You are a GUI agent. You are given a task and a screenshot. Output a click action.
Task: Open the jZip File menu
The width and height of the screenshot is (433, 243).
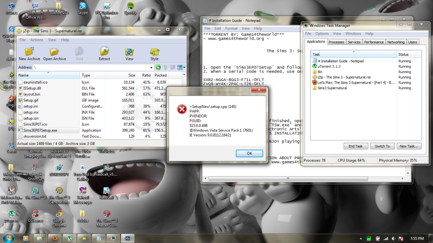coord(22,40)
